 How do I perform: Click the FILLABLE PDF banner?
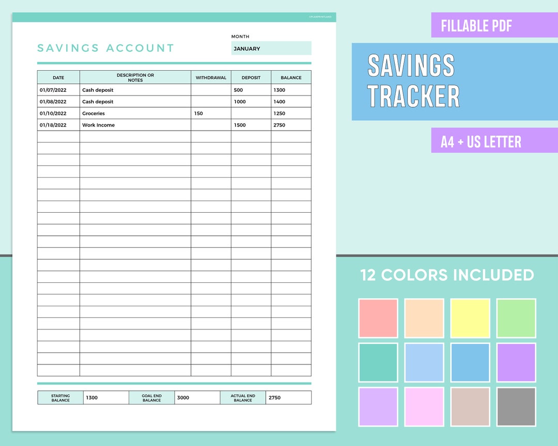[477, 26]
